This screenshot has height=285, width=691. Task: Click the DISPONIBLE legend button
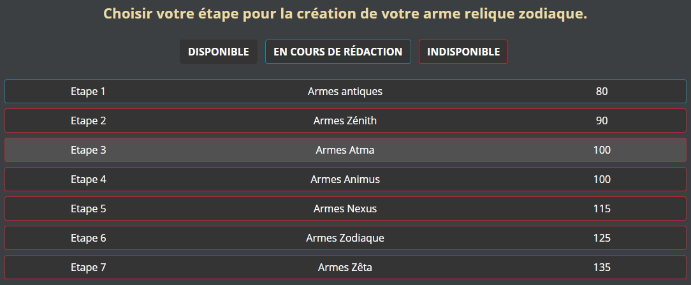pos(218,52)
